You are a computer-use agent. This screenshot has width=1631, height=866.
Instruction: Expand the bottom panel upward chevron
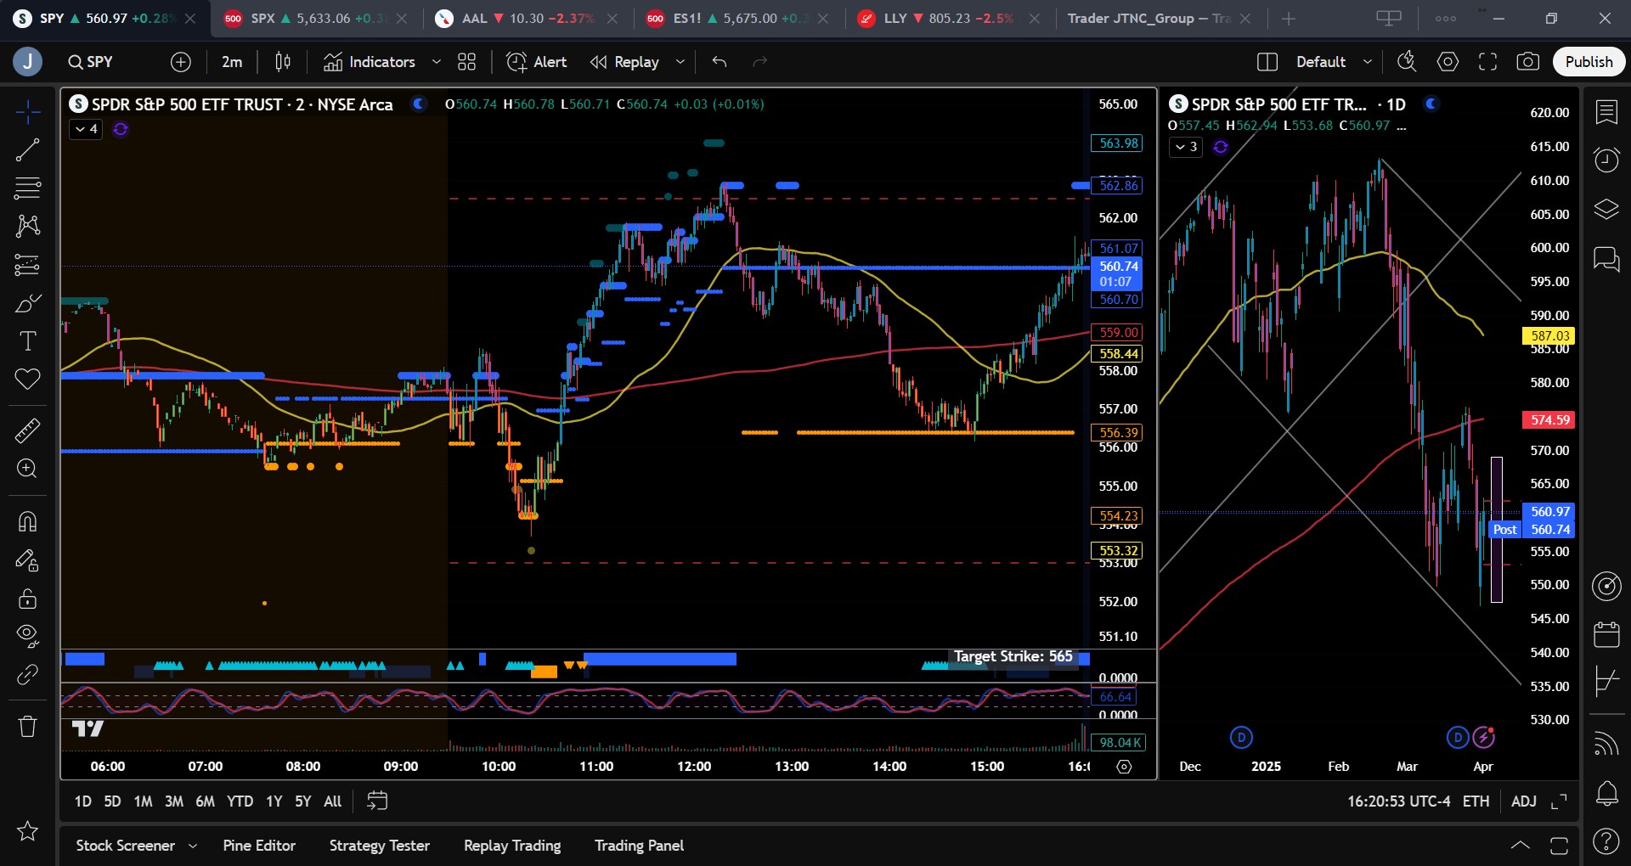click(x=1521, y=846)
